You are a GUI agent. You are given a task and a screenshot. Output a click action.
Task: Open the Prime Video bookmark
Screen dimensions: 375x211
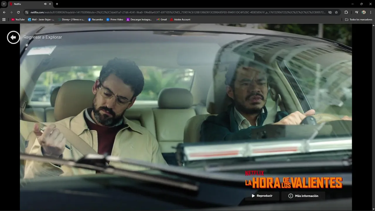115,20
